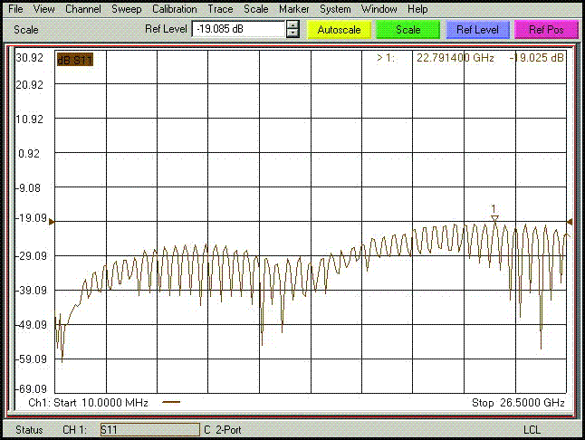This screenshot has height=440, width=585.
Task: Click the 20.92 y-axis label
Action: pyautogui.click(x=30, y=85)
